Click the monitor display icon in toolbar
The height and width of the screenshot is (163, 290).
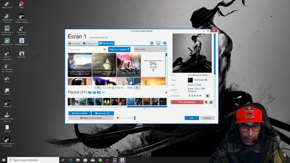[158, 43]
